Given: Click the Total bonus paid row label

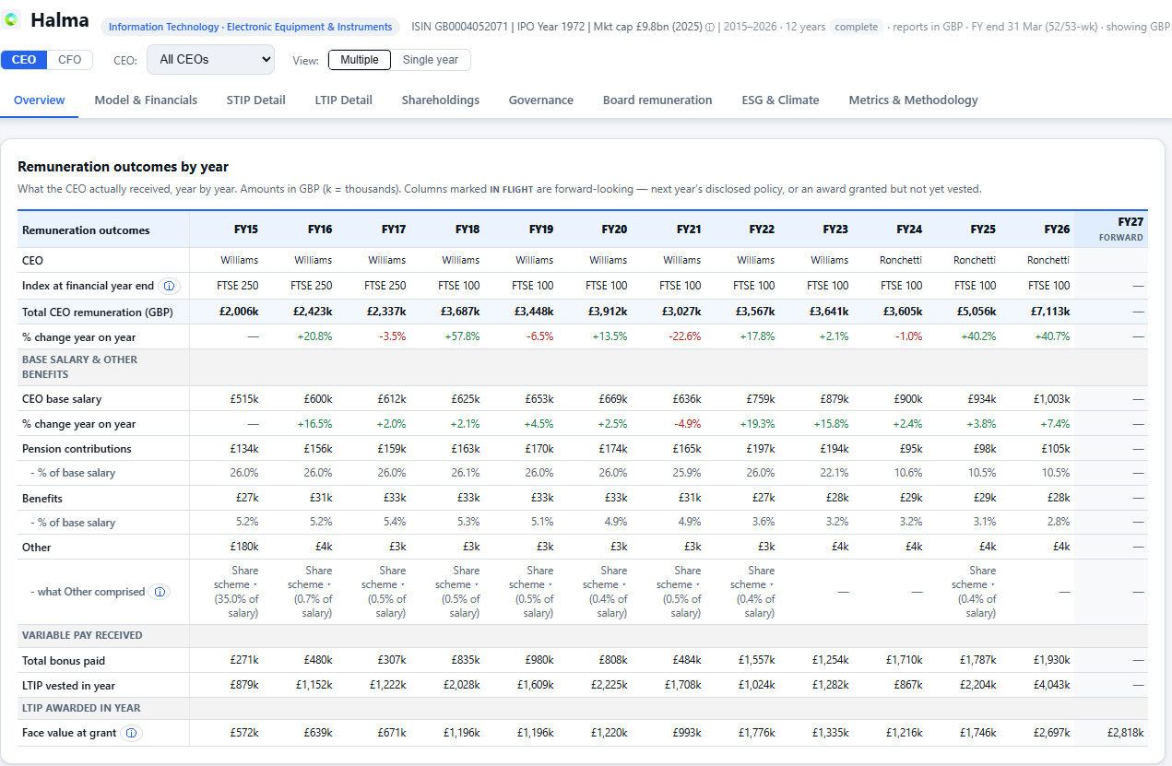Looking at the screenshot, I should 64,660.
